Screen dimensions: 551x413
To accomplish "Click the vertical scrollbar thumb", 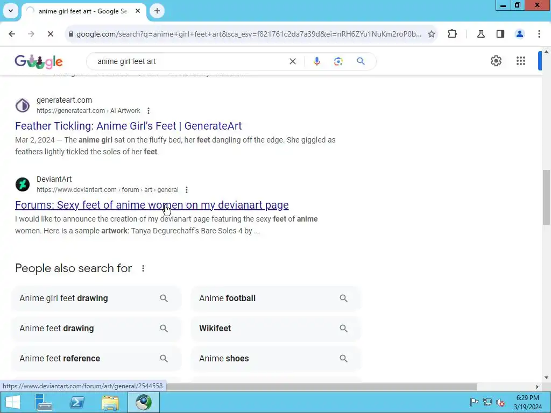I will 546,197.
